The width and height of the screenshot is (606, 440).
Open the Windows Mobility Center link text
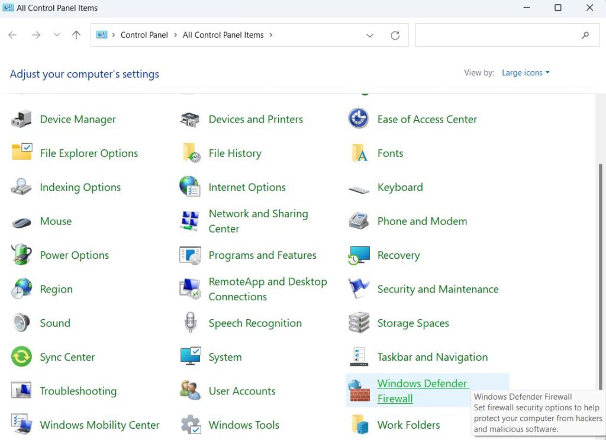click(x=99, y=425)
